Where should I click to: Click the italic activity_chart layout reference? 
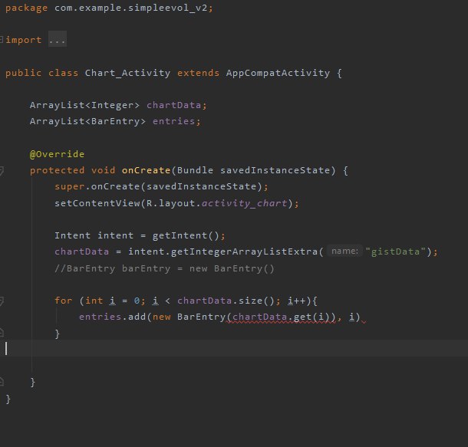[x=244, y=203]
